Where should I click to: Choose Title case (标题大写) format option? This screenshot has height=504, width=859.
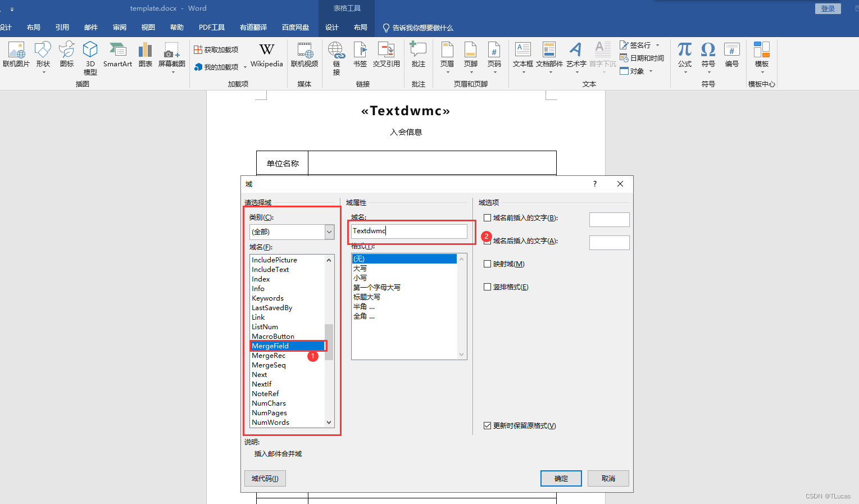404,297
